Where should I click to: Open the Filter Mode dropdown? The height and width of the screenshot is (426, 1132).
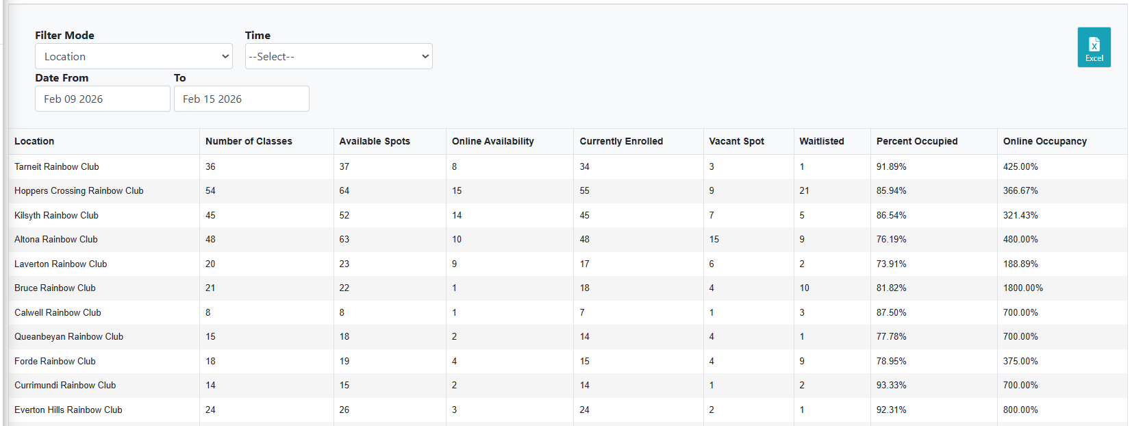134,56
